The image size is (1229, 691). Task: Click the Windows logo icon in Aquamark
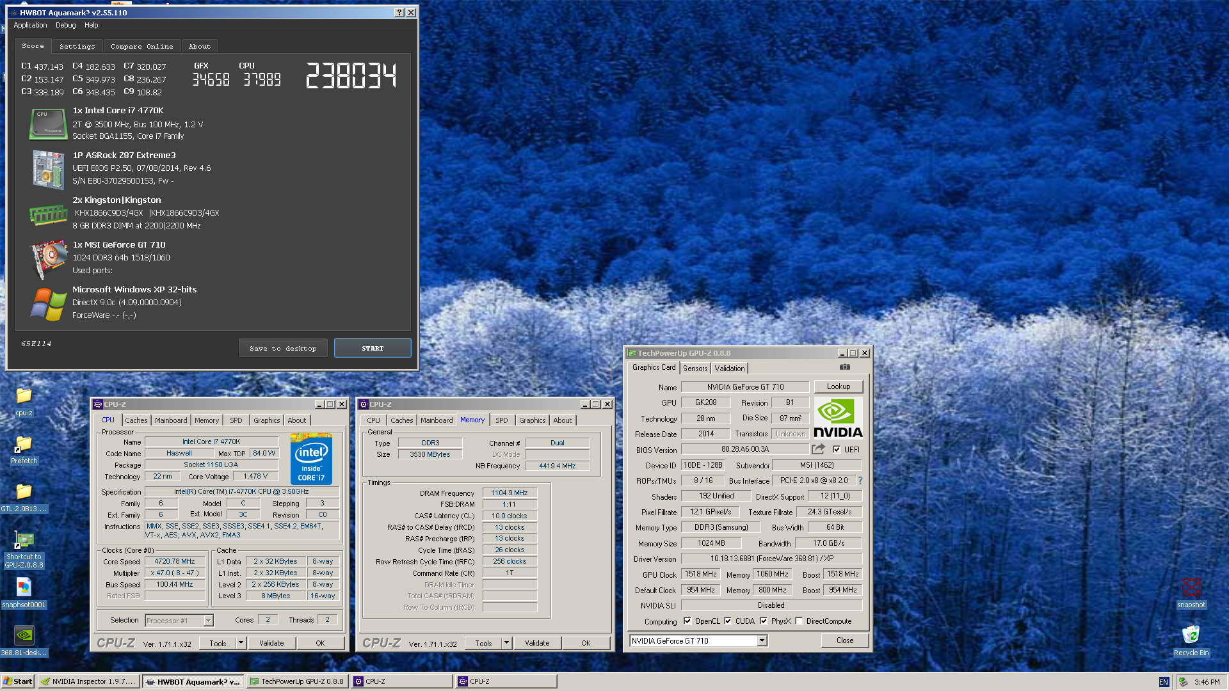pos(48,304)
